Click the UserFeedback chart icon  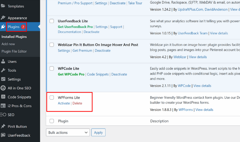tap(3, 135)
